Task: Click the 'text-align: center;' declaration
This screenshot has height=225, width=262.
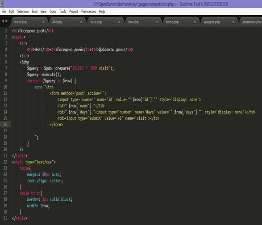Action: (x=45, y=181)
